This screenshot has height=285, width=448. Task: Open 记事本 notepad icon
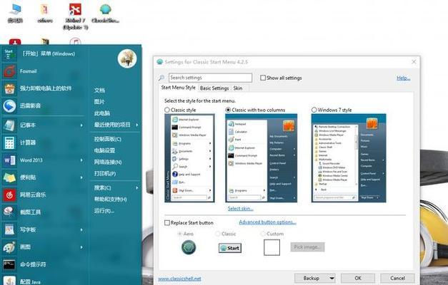point(9,125)
